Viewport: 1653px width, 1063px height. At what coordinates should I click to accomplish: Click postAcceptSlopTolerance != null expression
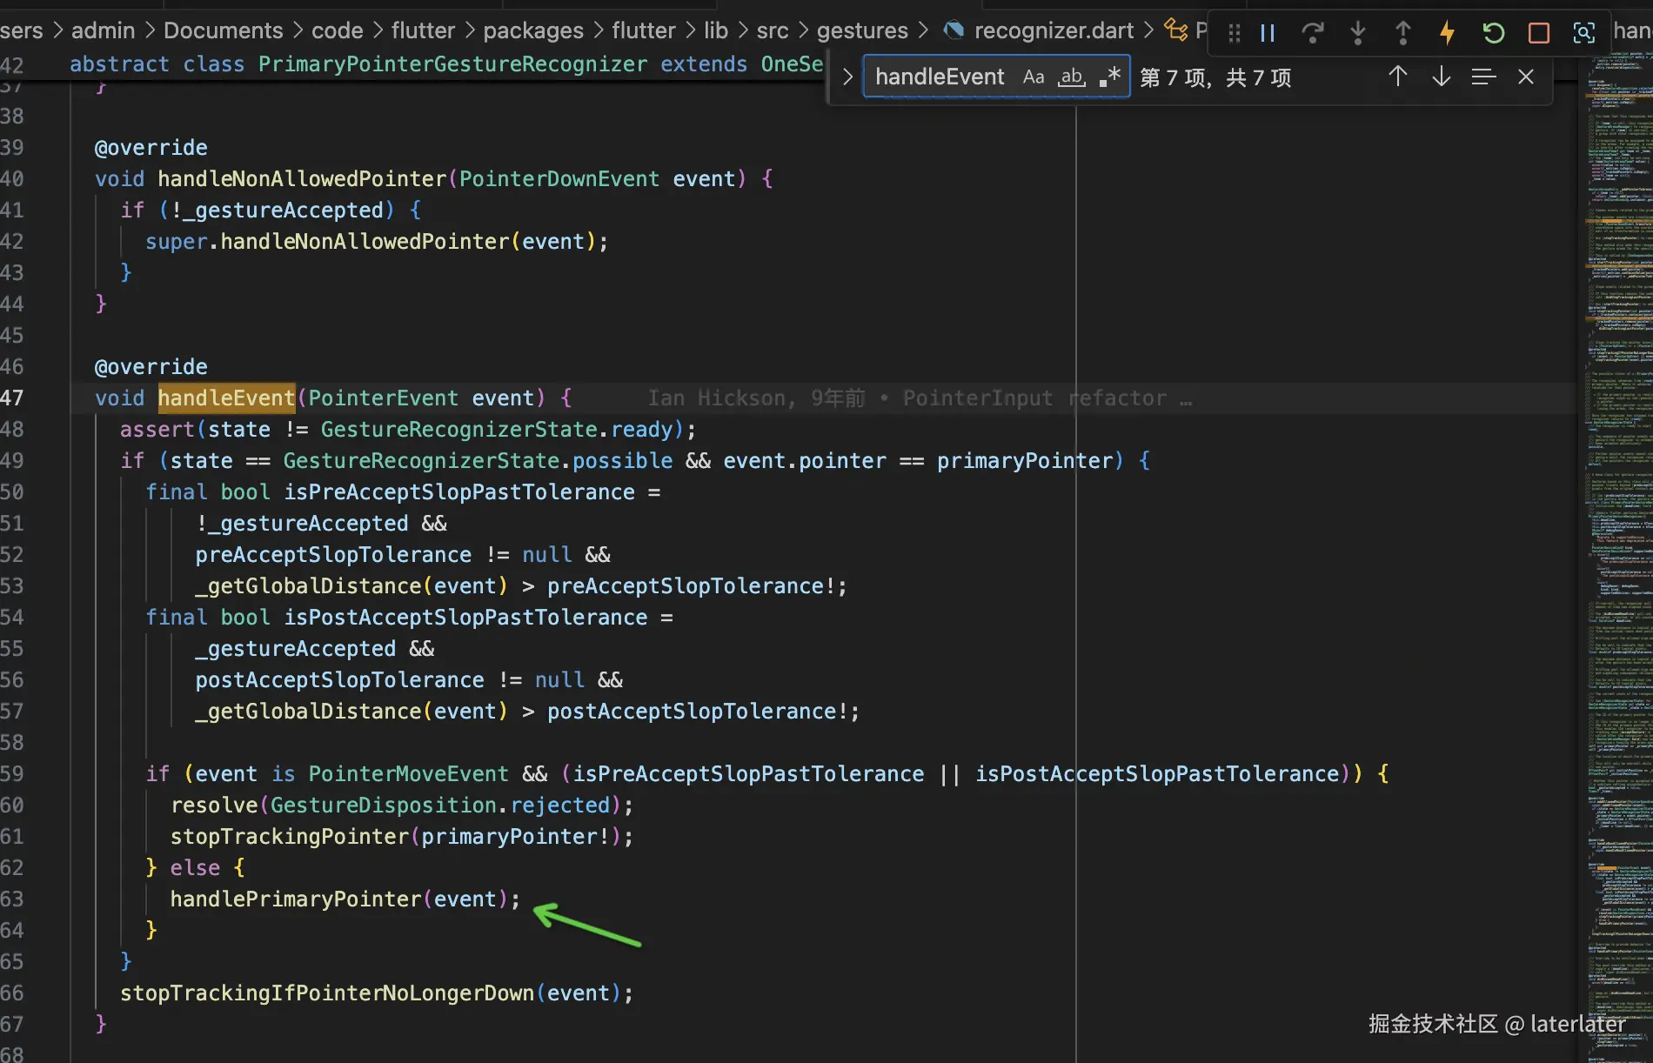click(390, 680)
